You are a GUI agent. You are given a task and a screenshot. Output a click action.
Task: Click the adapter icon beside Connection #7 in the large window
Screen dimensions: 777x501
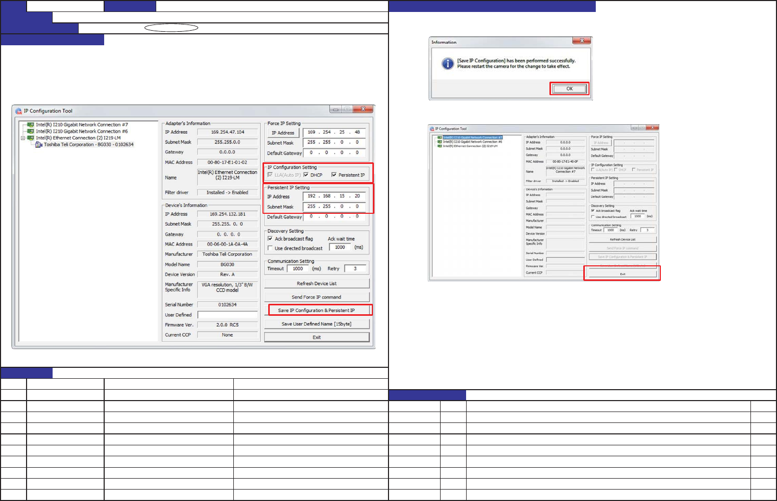31,125
